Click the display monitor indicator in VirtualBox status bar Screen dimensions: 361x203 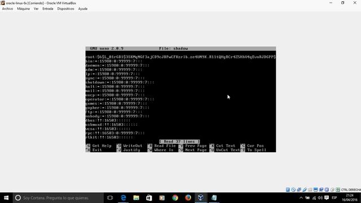(x=316, y=189)
